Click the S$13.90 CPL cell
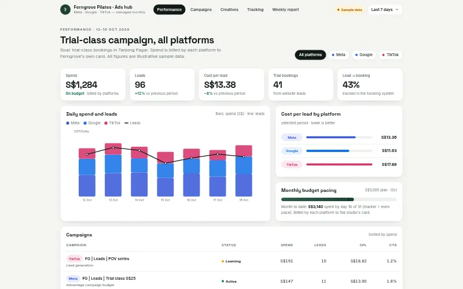The height and width of the screenshot is (289, 463). tap(358, 281)
